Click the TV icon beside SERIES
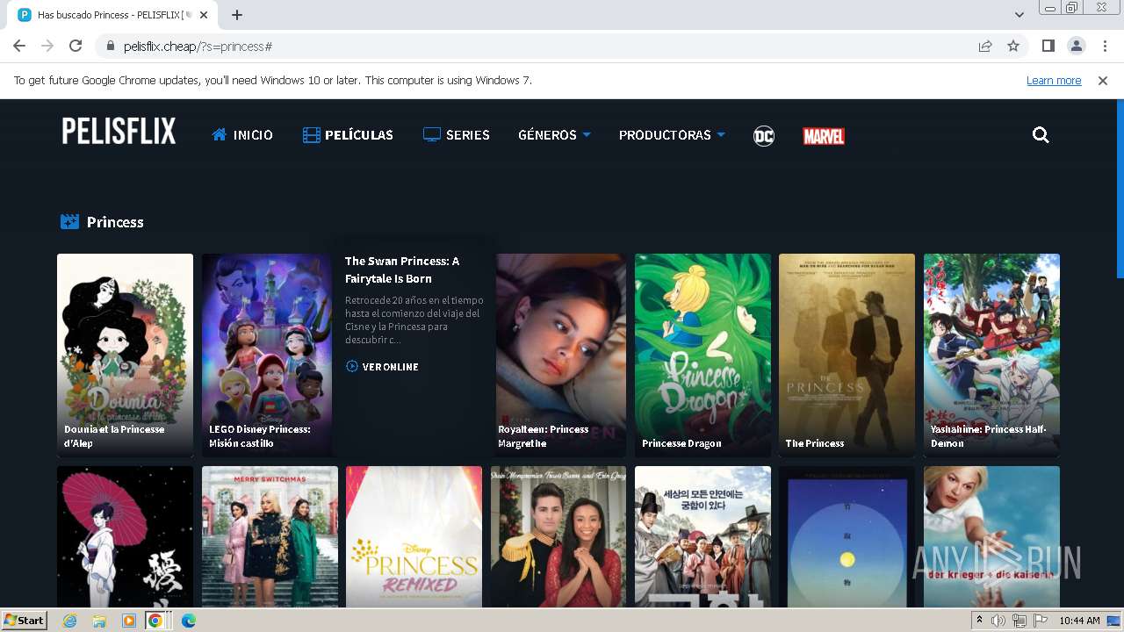 click(x=431, y=135)
